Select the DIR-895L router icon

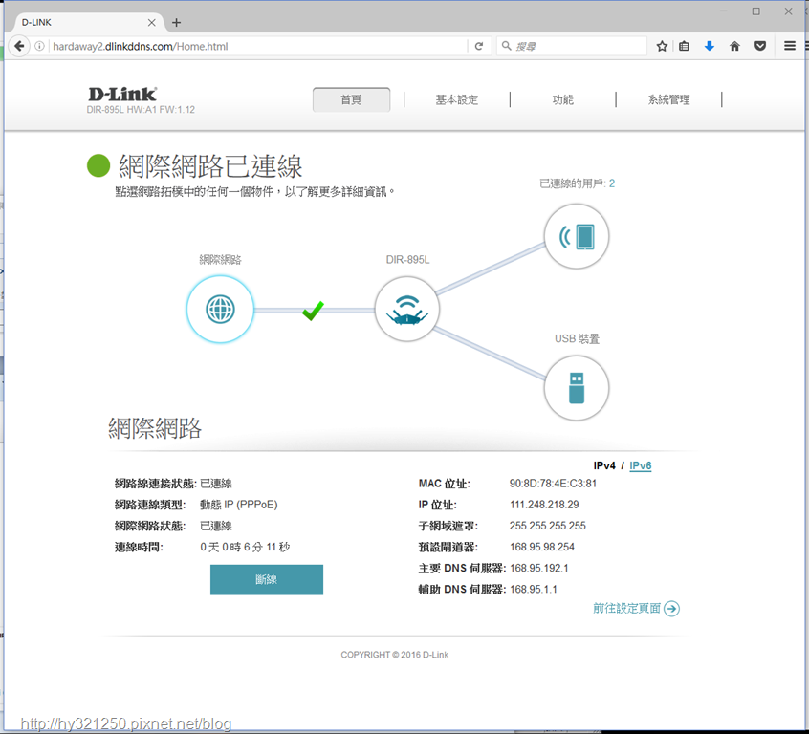pos(407,309)
